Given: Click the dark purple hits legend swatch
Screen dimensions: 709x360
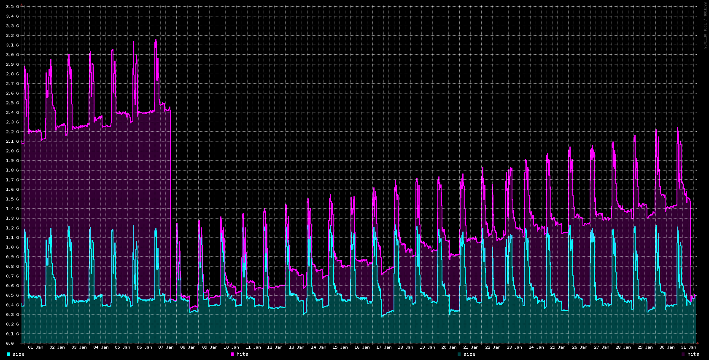Looking at the screenshot, I should 683,354.
